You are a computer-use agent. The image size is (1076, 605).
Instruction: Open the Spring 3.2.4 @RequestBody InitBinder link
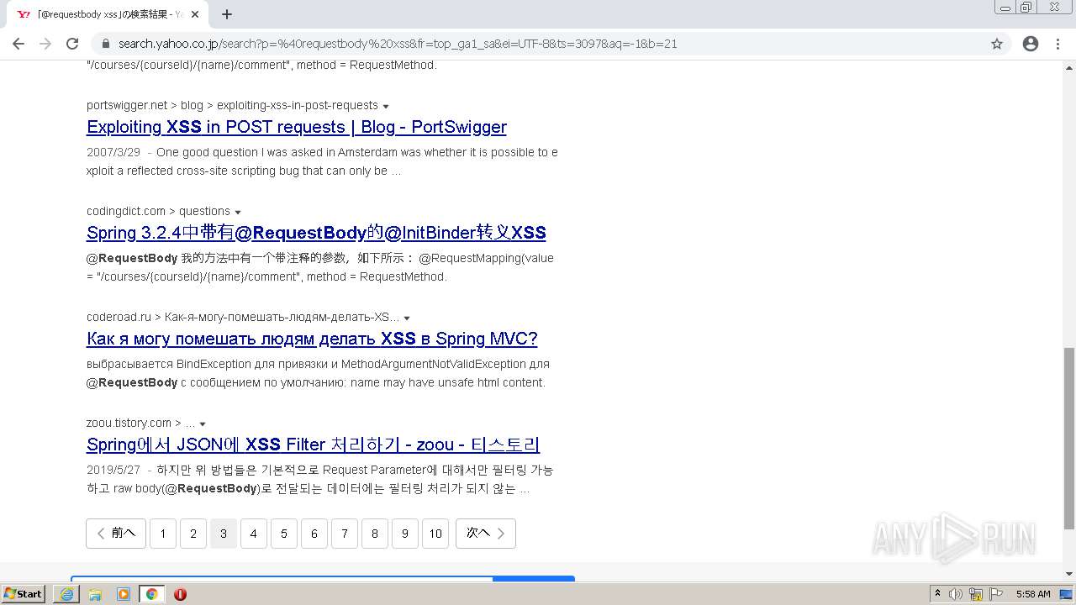pos(316,233)
